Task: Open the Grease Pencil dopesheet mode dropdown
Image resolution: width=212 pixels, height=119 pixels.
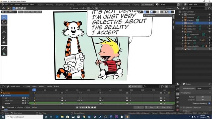Action: pos(16,87)
